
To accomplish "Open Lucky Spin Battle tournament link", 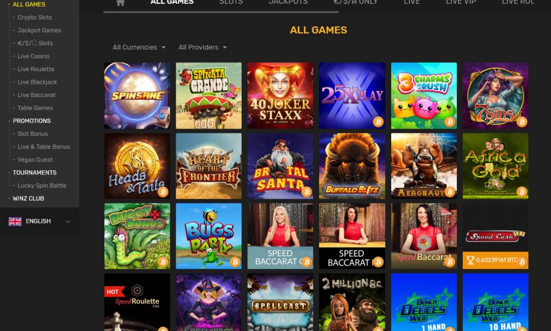I will click(42, 185).
